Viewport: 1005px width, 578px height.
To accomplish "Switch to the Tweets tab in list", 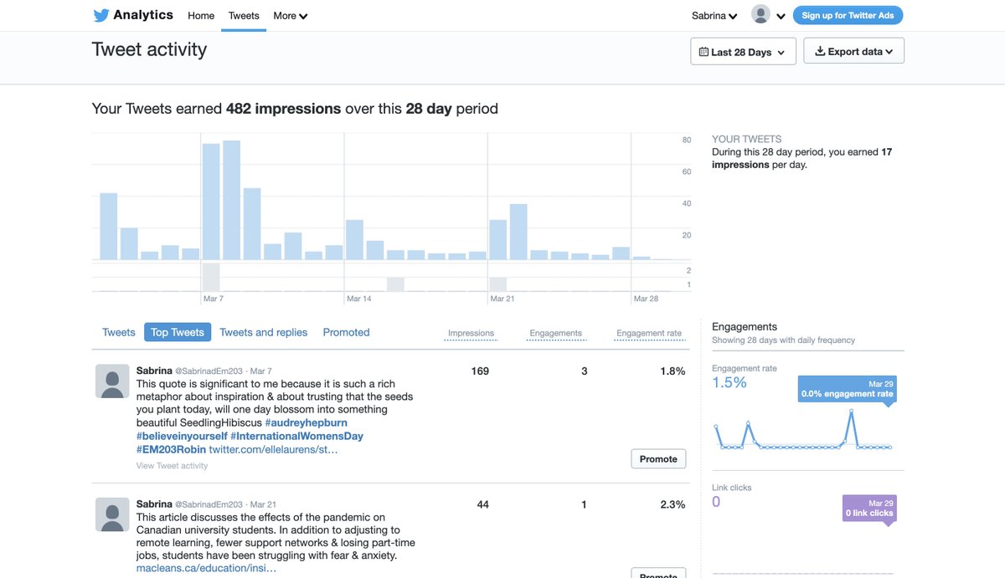I will 119,332.
